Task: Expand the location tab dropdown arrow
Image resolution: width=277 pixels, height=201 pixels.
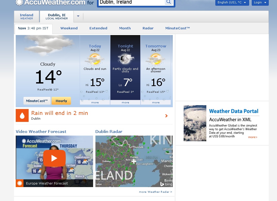Action: (x=78, y=16)
